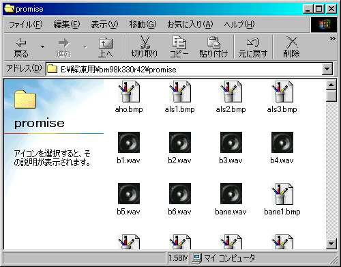Open the ファイル(F) menu
Screen dimensions: 341x267
tap(26, 24)
